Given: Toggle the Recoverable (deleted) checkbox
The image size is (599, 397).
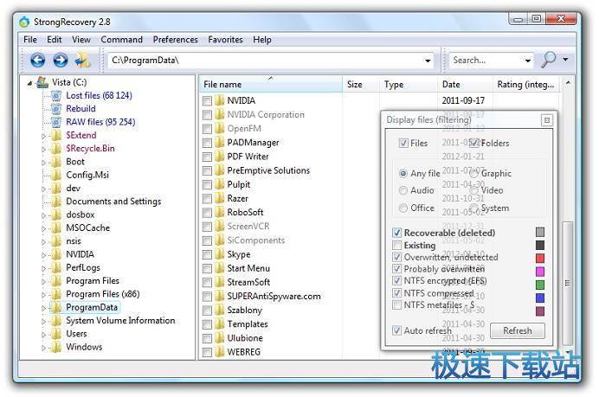Looking at the screenshot, I should click(397, 233).
